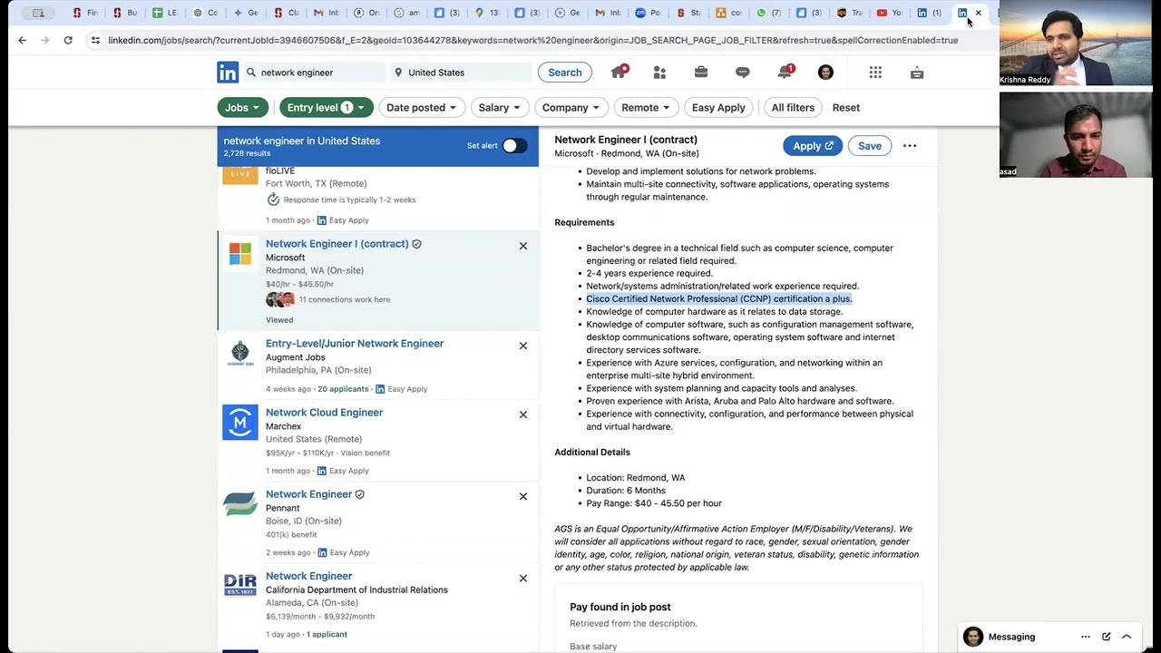Viewport: 1161px width, 653px height.
Task: Click browser forward arrow
Action: click(x=44, y=40)
